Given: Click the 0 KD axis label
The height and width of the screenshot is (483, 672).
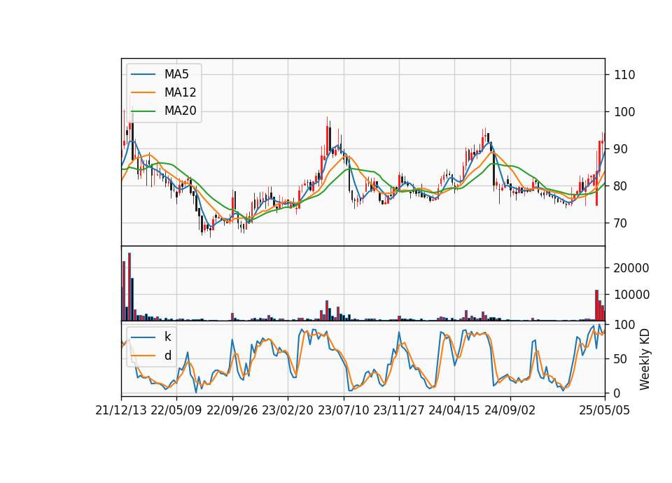Looking at the screenshot, I should coord(617,393).
